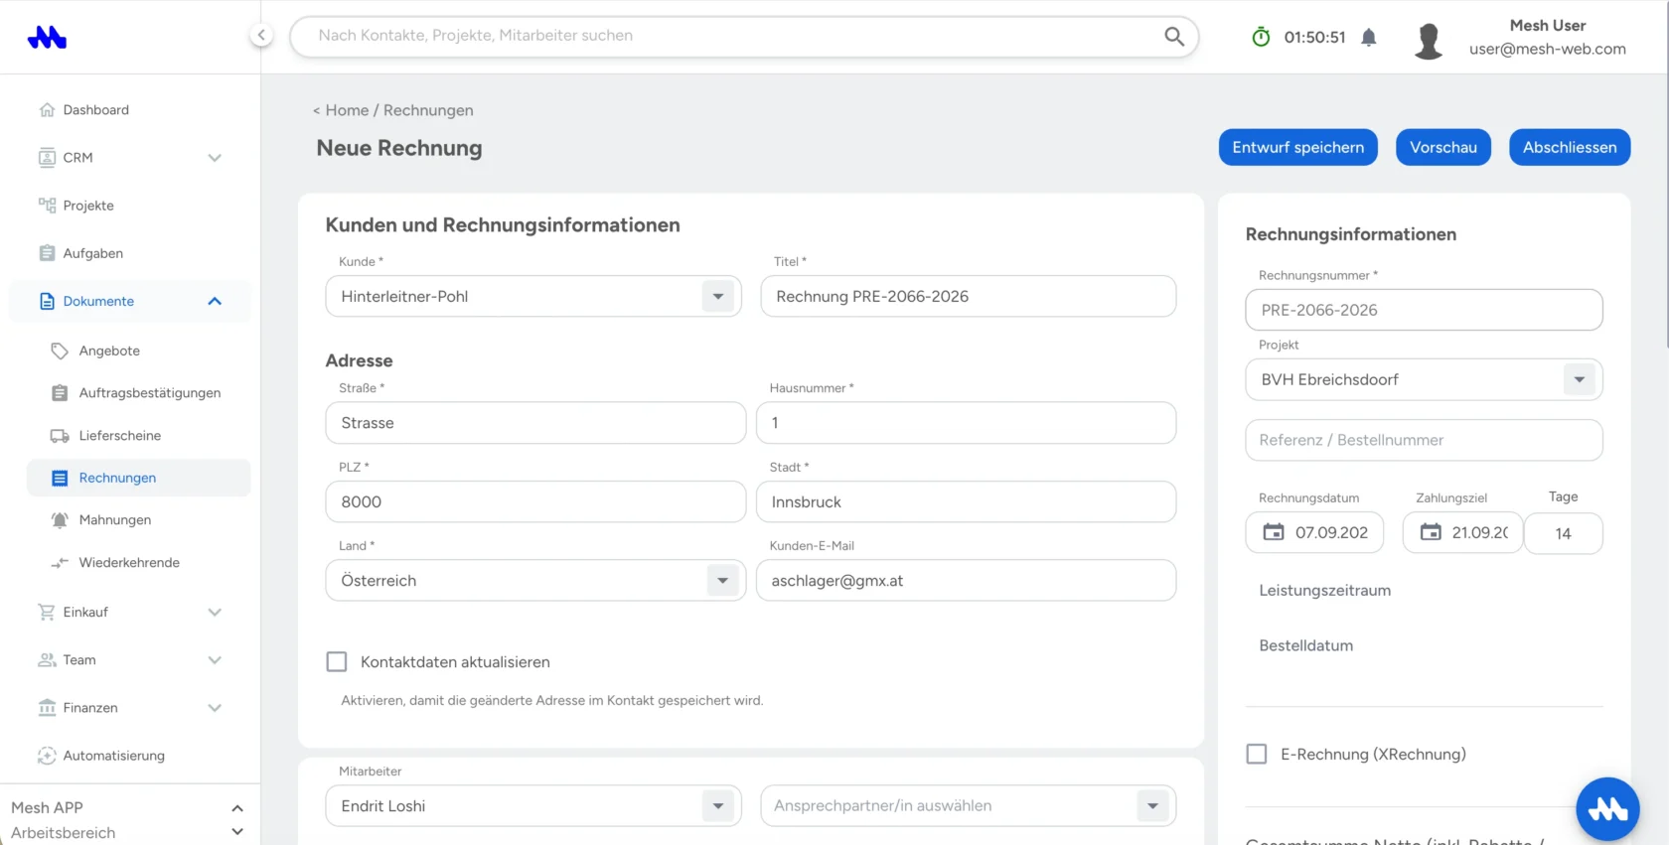
Task: Open the Projekt dropdown BVH Ebreichsdoorf
Action: [1424, 380]
